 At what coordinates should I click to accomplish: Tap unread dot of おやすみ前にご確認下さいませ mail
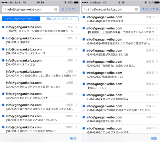click(x=3, y=116)
